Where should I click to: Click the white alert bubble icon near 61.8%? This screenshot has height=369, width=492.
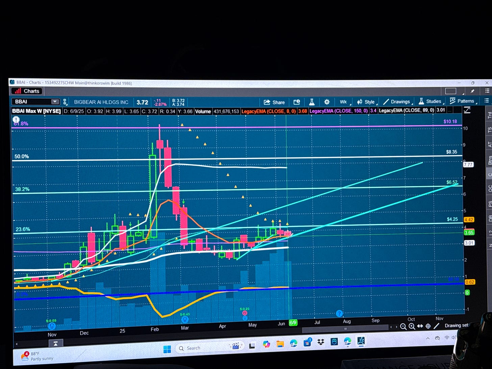click(x=16, y=119)
